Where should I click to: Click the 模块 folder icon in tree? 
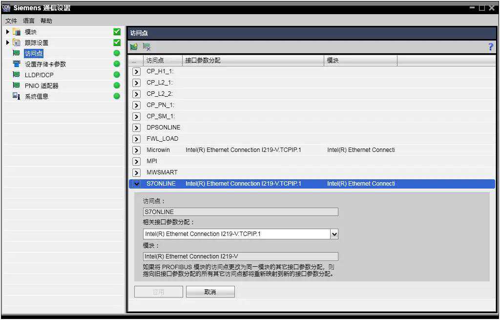pyautogui.click(x=17, y=32)
